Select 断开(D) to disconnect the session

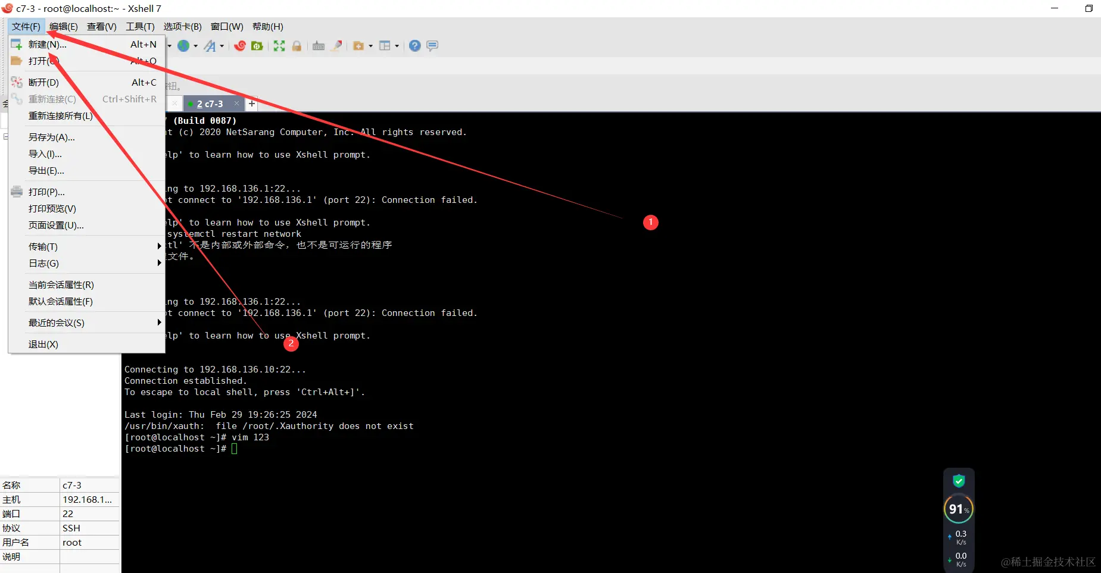click(87, 83)
